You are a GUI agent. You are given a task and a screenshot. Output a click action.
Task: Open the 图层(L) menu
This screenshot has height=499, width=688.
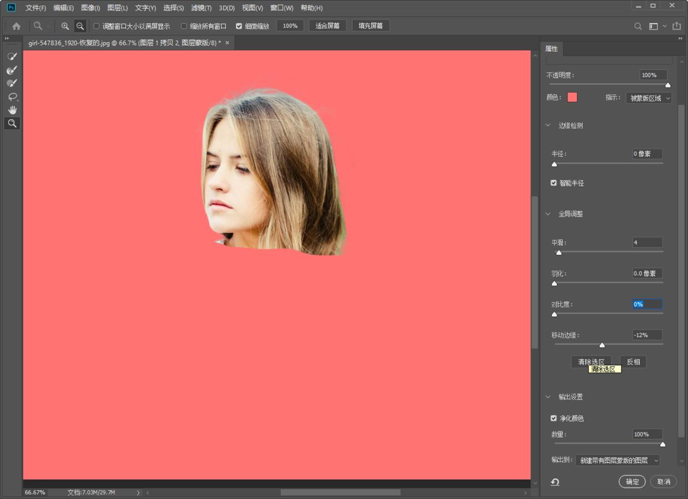[x=117, y=8]
